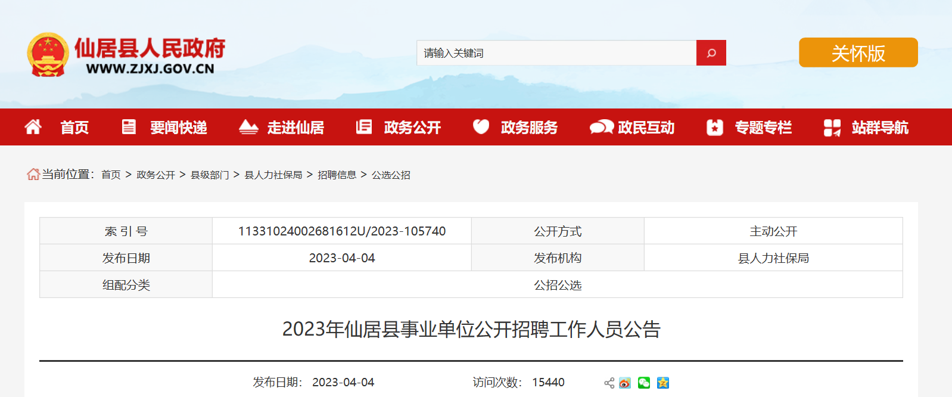Share the announcement to Weibo
The width and height of the screenshot is (952, 397).
(624, 383)
